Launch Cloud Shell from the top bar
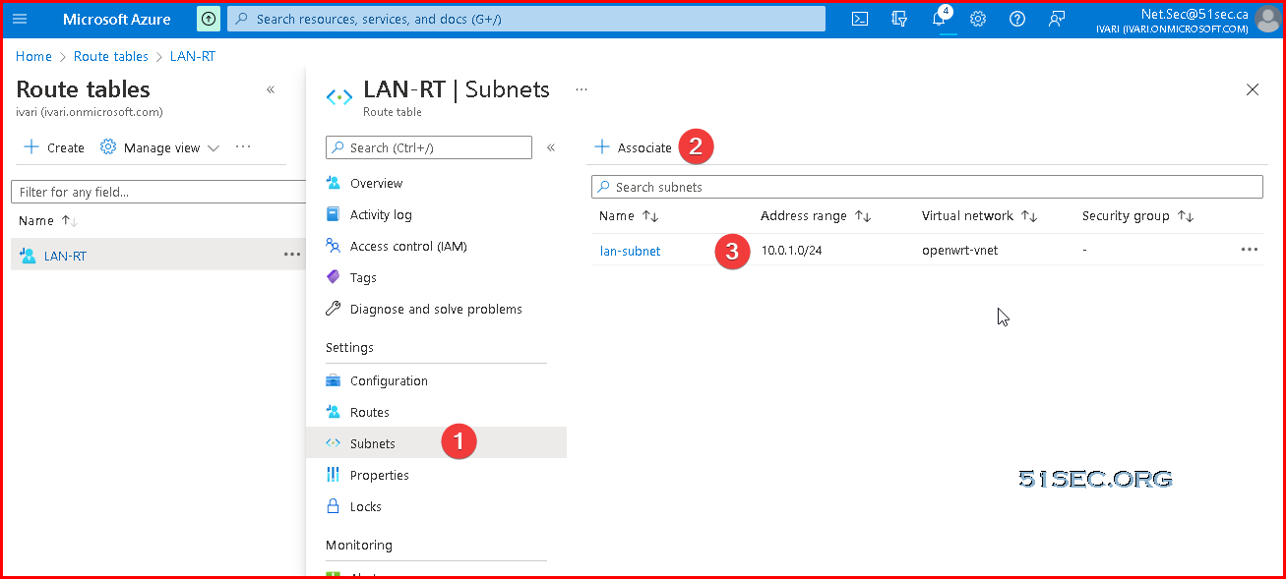1286x579 pixels. click(x=860, y=19)
